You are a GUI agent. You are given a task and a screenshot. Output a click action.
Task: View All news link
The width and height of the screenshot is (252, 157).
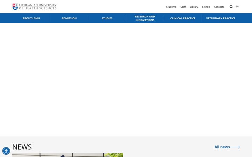click(222, 147)
